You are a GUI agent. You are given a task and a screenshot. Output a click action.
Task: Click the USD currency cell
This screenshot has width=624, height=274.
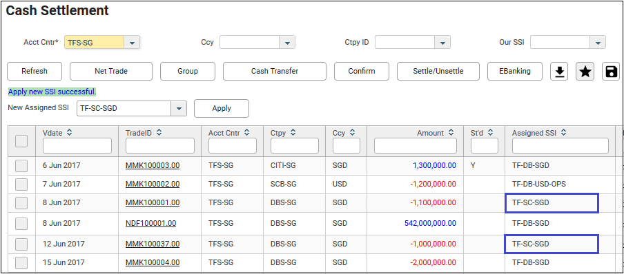340,185
